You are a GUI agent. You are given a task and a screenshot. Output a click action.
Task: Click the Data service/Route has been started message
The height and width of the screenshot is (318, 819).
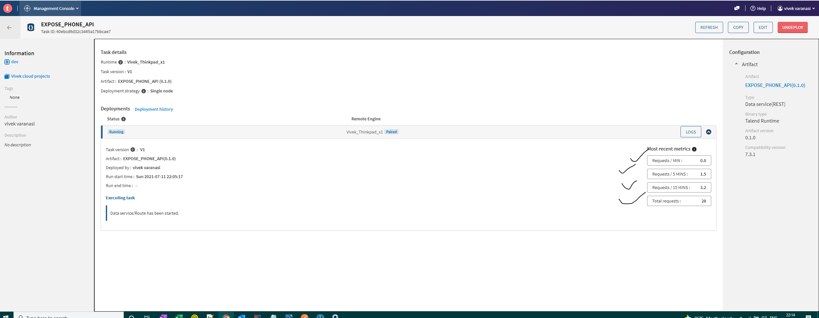[x=145, y=213]
